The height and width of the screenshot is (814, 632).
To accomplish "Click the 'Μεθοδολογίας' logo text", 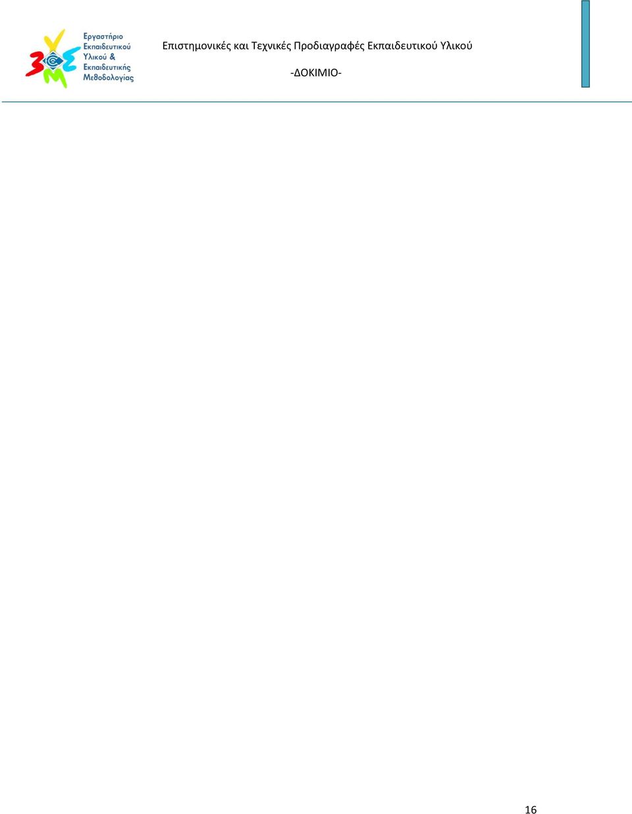I will pos(109,78).
